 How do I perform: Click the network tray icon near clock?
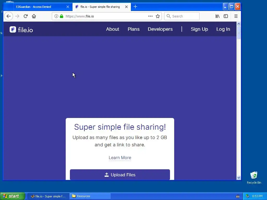click(x=247, y=196)
